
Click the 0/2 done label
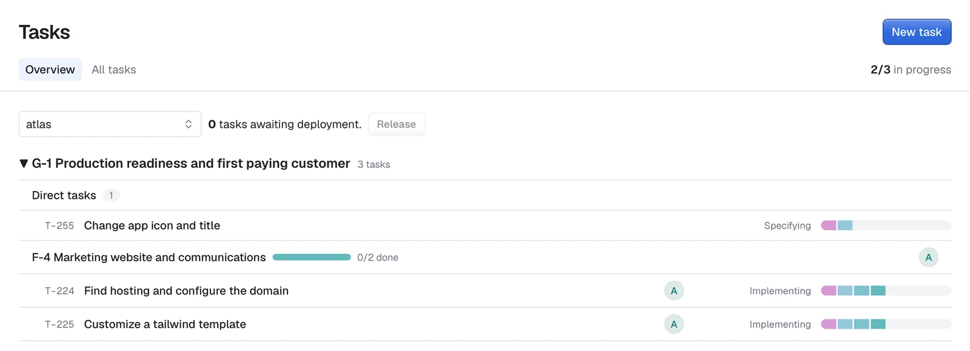coord(378,258)
